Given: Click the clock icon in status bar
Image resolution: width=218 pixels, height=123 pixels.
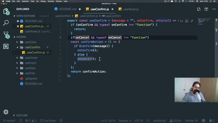Looking at the screenshot, I should (61, 121).
